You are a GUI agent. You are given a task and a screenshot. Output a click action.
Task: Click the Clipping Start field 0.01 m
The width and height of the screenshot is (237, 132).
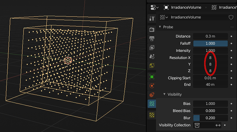[211, 78]
